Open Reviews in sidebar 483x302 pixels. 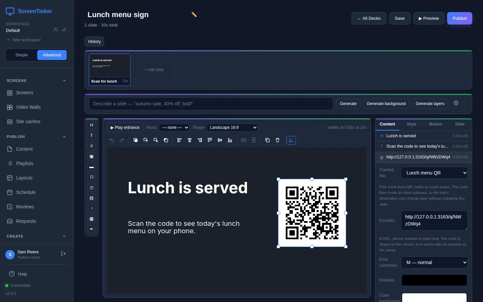pos(37,207)
